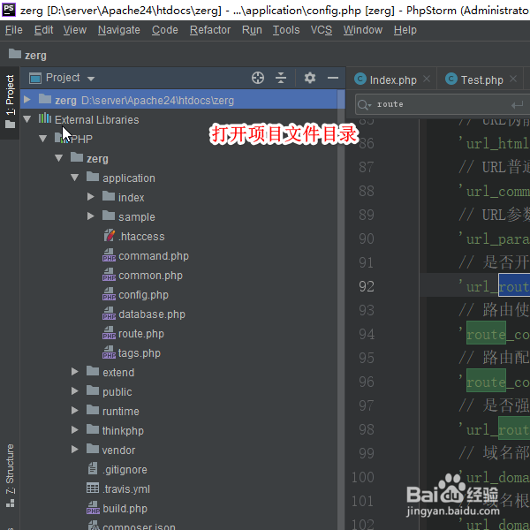Viewport: 530px width, 530px height.
Task: Click the .htaccess file icon
Action: (110, 235)
